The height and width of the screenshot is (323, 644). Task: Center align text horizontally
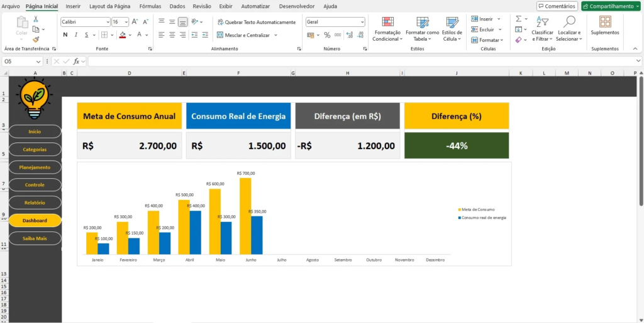tap(172, 35)
